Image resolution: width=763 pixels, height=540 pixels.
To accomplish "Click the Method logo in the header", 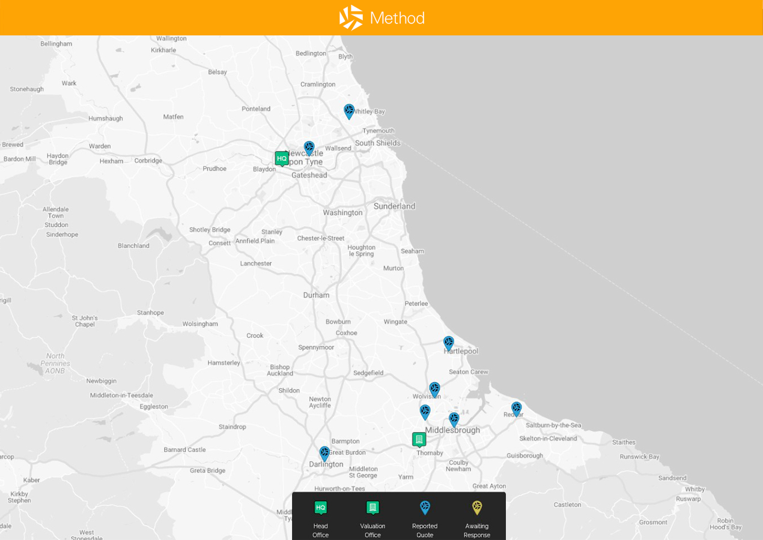I will point(382,18).
